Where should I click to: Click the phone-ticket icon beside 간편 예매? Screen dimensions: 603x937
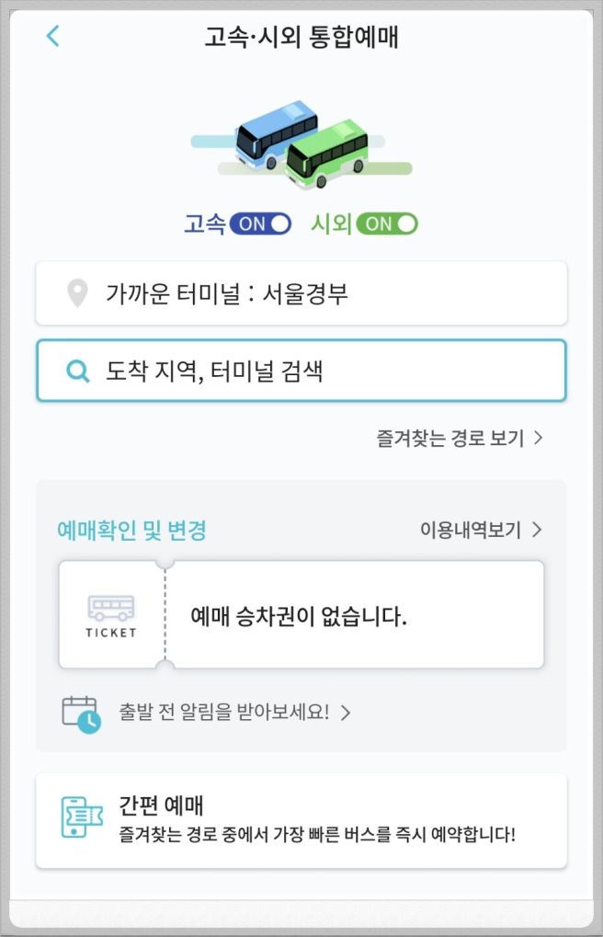pyautogui.click(x=81, y=819)
